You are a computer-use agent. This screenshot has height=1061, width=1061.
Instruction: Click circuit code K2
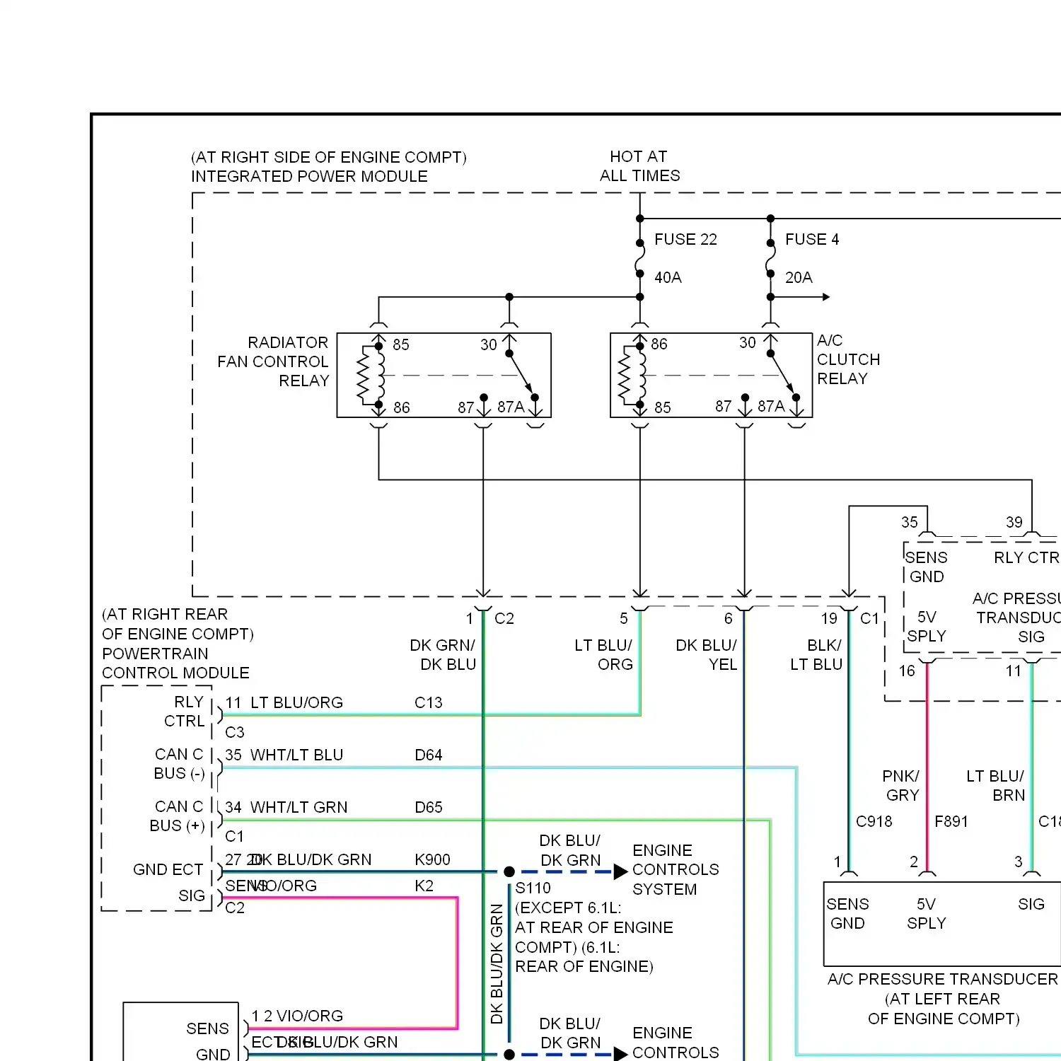pos(424,886)
